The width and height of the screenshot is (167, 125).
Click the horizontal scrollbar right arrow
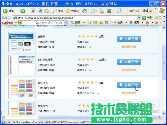pos(160,117)
